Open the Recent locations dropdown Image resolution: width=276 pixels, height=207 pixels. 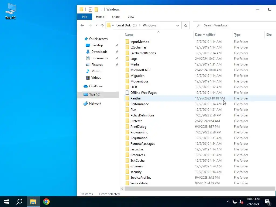[x=97, y=25]
